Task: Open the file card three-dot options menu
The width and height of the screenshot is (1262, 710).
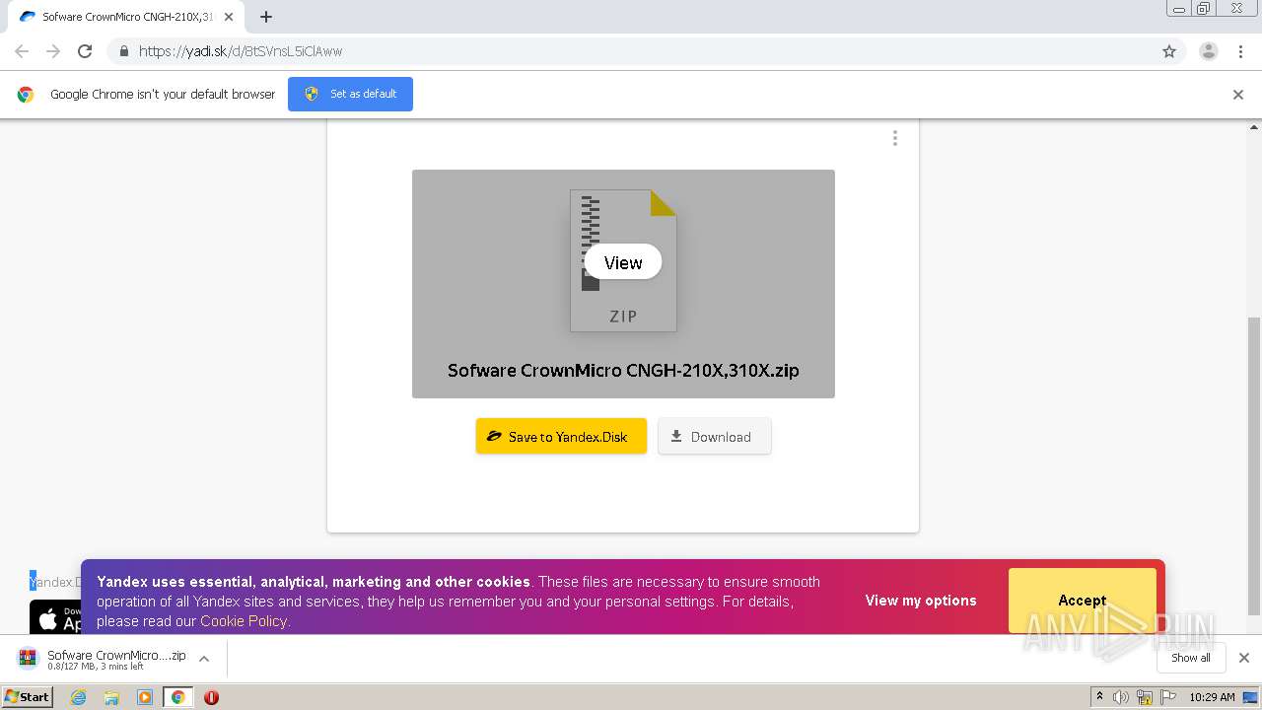Action: (x=894, y=139)
